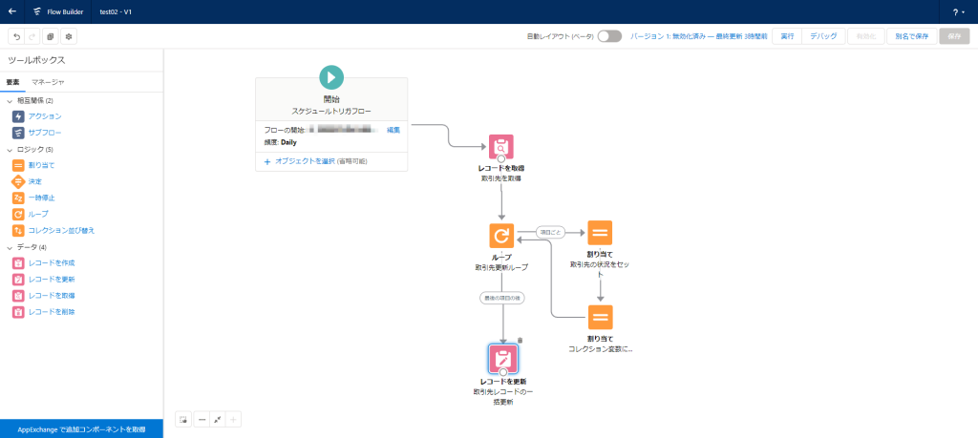Click the 開始 start play icon

click(331, 77)
